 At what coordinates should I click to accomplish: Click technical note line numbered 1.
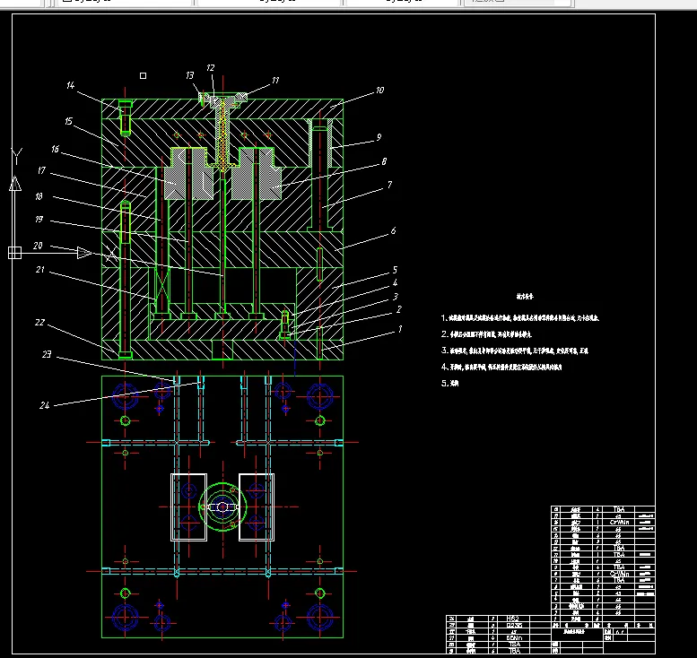[x=520, y=318]
